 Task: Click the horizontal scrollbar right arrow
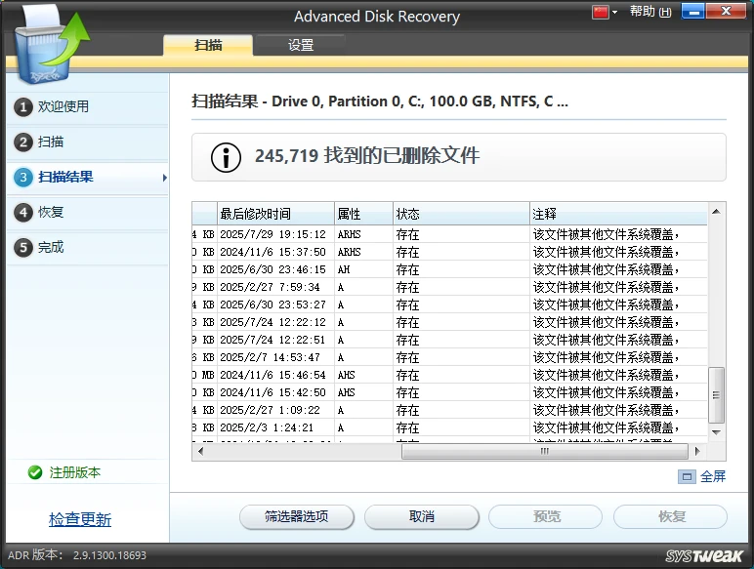click(696, 451)
